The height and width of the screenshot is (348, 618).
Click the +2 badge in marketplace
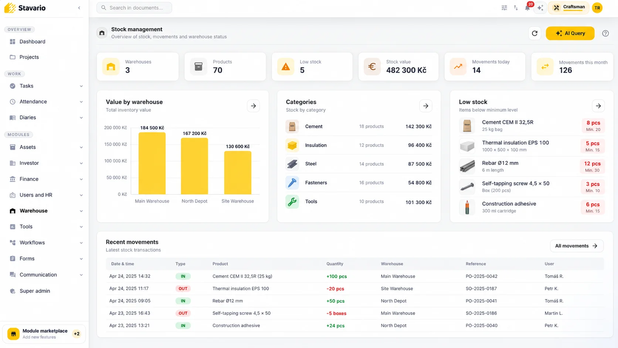(x=77, y=334)
